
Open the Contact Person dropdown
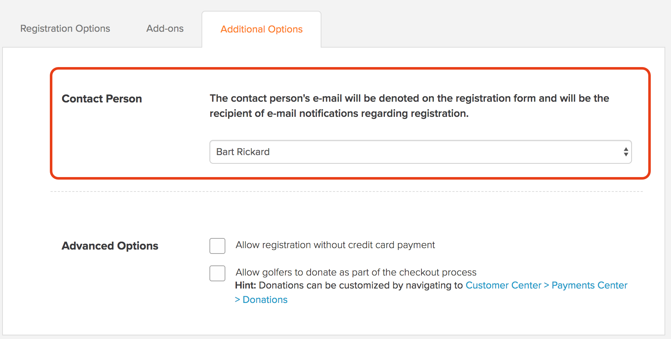[420, 152]
